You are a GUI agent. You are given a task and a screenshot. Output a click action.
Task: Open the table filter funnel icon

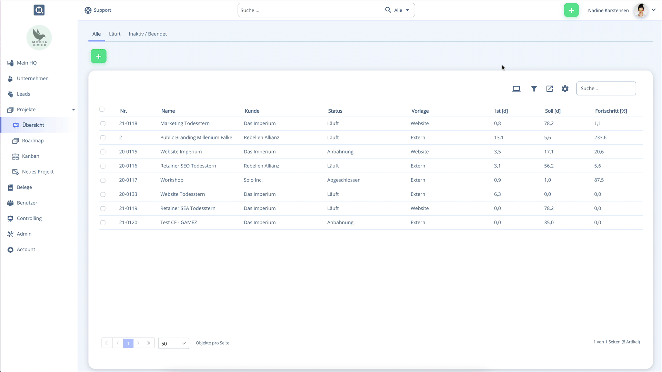[x=534, y=89]
